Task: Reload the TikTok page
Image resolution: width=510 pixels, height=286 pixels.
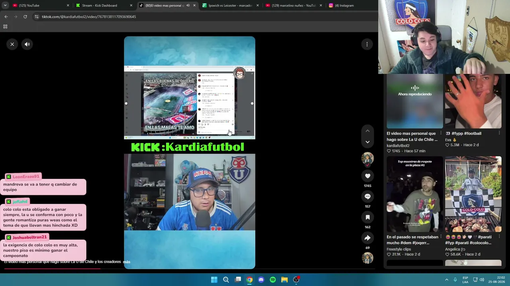Action: tap(25, 17)
